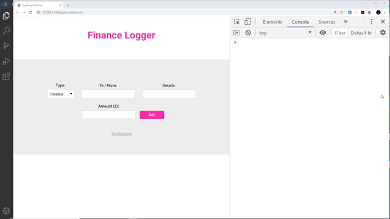Click the red extension icon in toolbar
390x219 pixels.
[363, 12]
